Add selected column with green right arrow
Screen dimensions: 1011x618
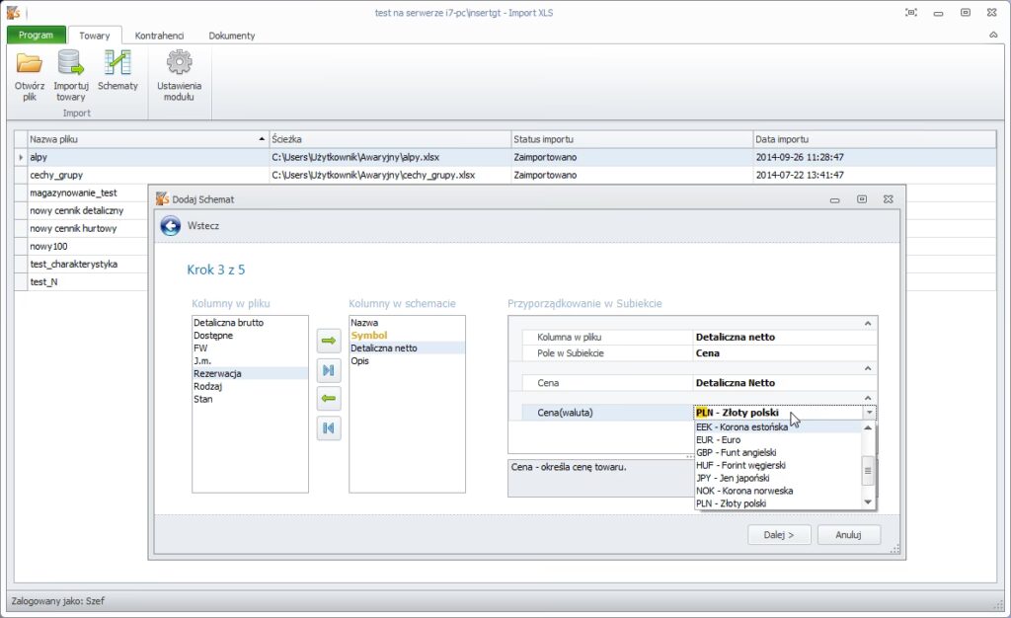coord(329,341)
